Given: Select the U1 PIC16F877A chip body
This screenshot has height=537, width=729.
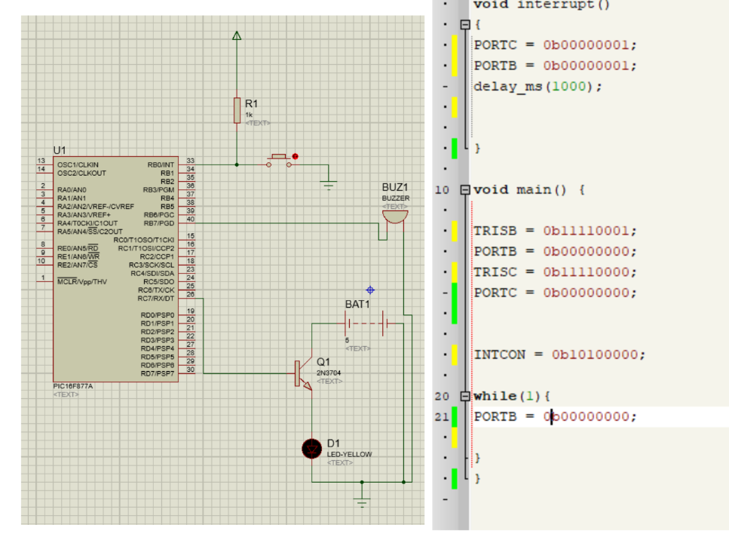Looking at the screenshot, I should [116, 269].
